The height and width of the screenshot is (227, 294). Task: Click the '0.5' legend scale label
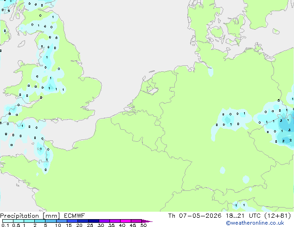(16, 225)
